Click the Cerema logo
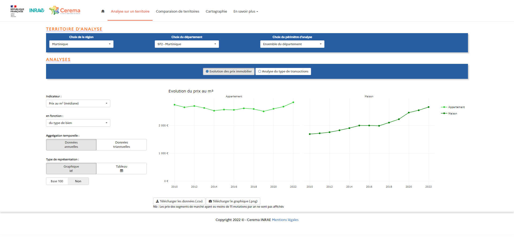 (x=65, y=10)
